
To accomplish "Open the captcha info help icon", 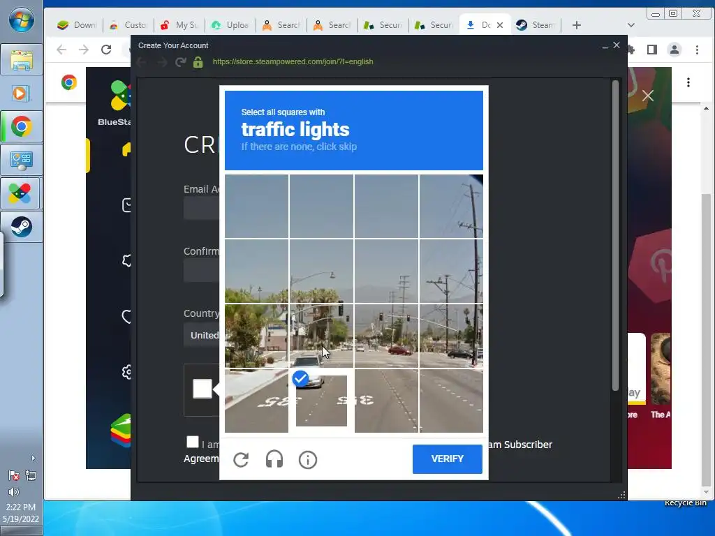I will 308,459.
